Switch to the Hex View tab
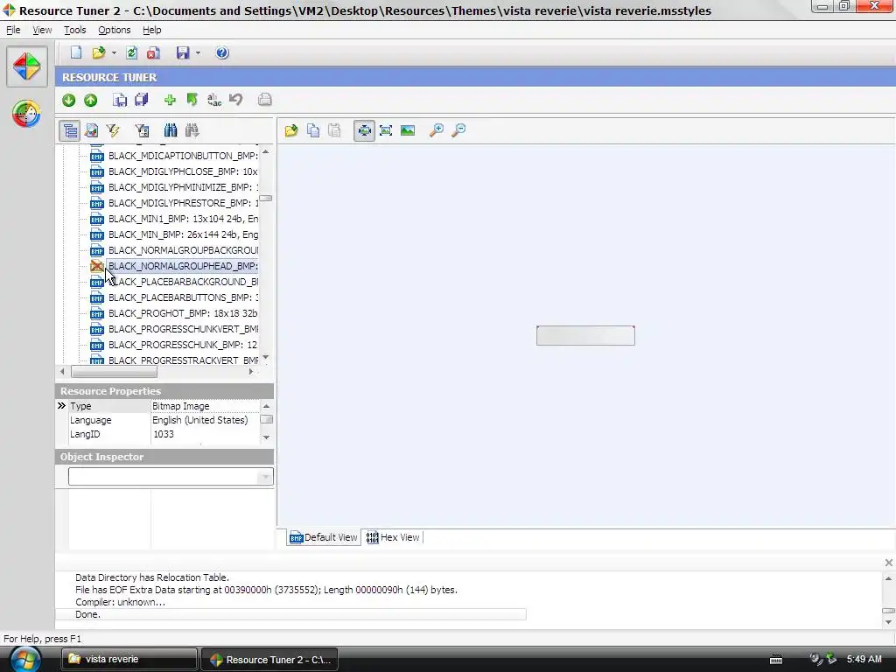This screenshot has width=896, height=672. click(x=393, y=537)
